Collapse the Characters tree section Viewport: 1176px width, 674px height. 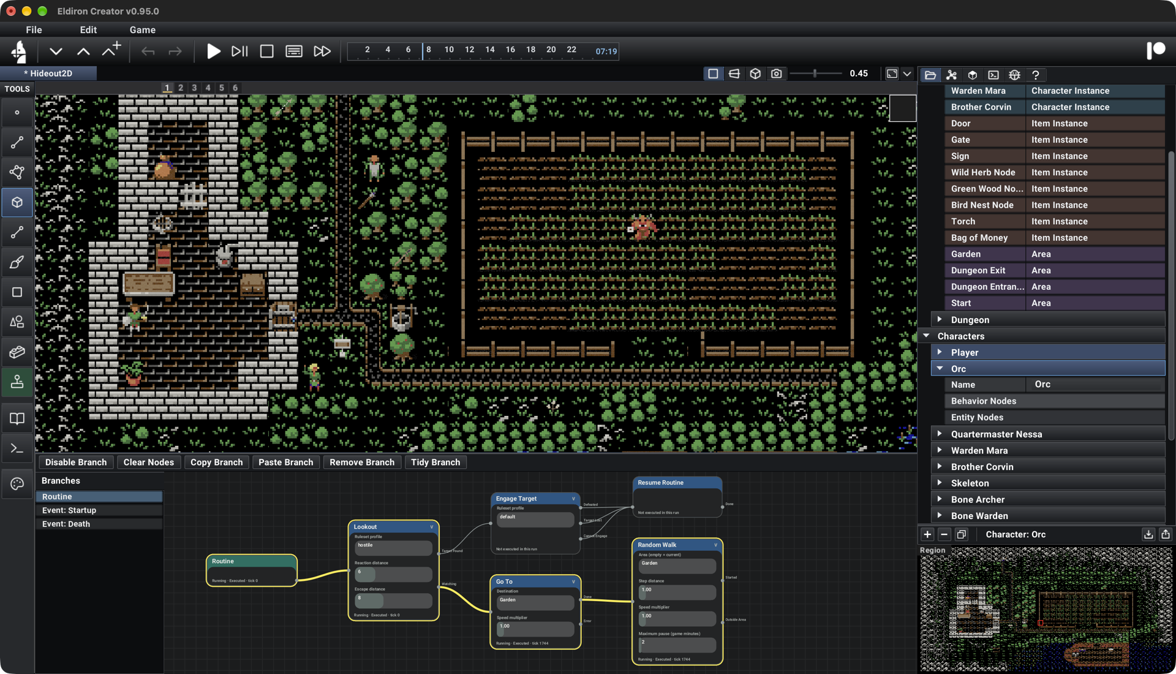[926, 336]
